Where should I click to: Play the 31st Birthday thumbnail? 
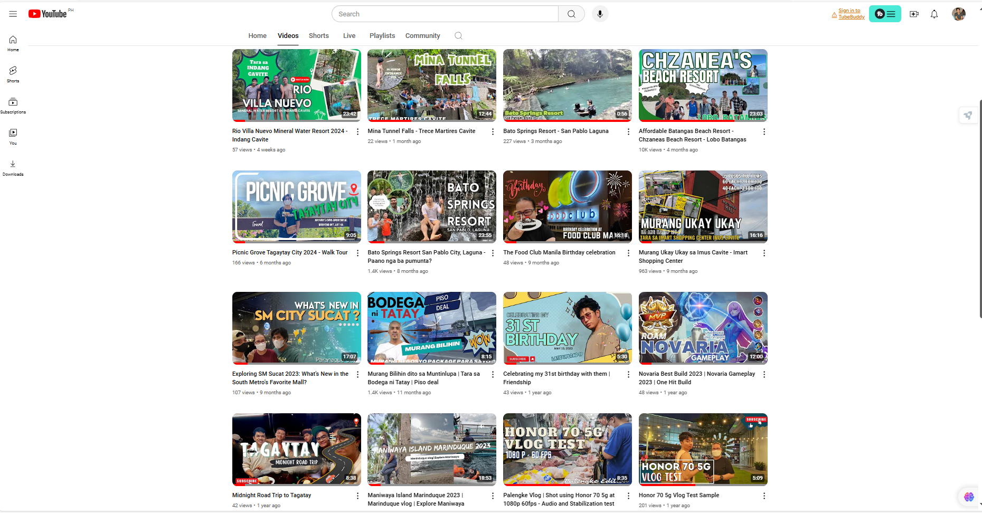pos(568,328)
